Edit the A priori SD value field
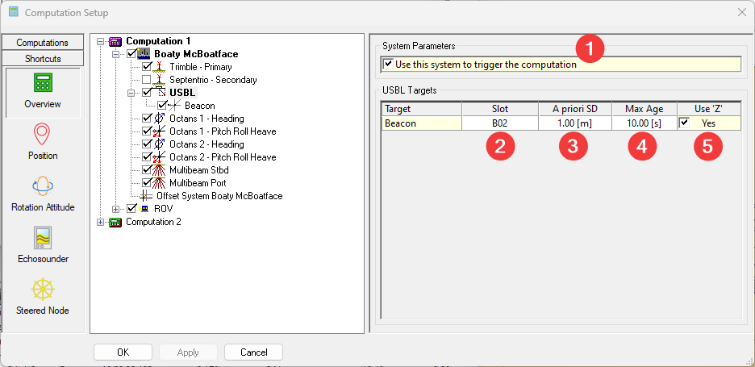The image size is (755, 367). point(574,123)
